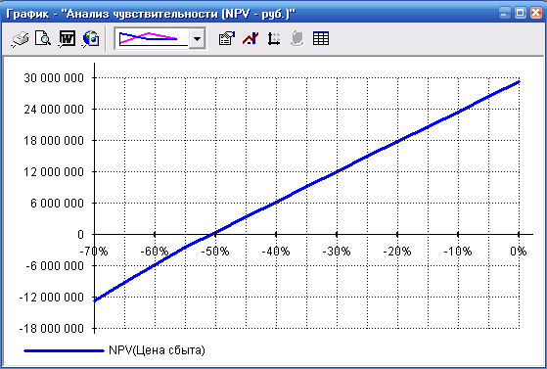Viewport: 547px width, 369px height.
Task: Maximize the График window
Action: tap(521, 14)
